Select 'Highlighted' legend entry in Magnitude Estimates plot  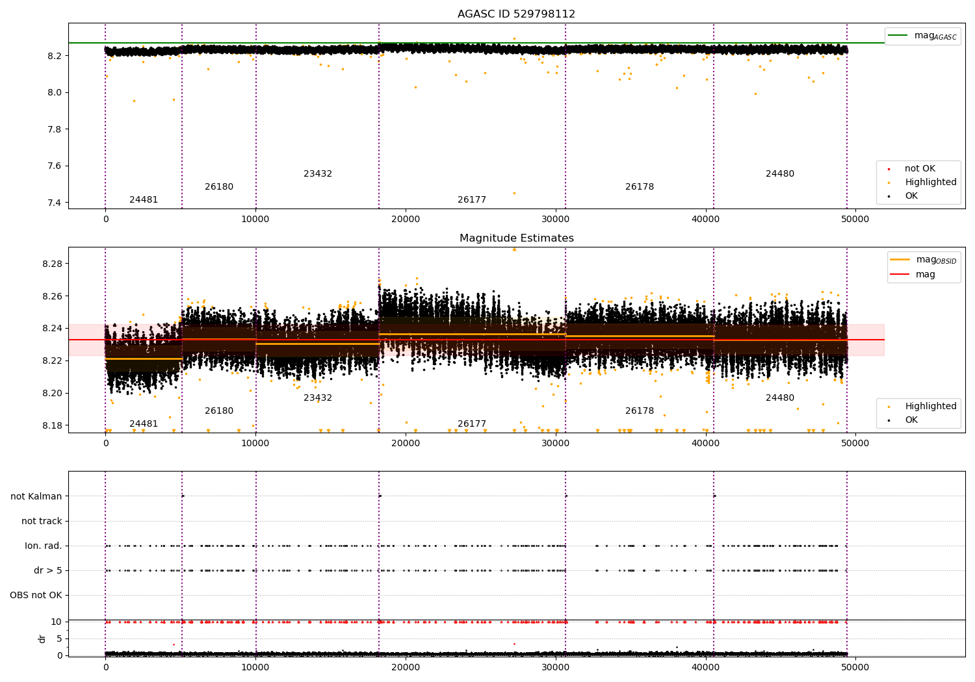pyautogui.click(x=931, y=407)
